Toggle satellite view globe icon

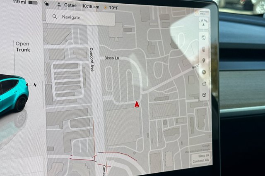pos(203,38)
